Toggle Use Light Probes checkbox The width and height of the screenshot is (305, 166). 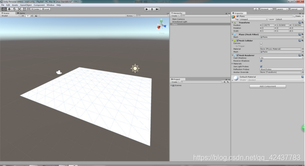tap(261, 66)
